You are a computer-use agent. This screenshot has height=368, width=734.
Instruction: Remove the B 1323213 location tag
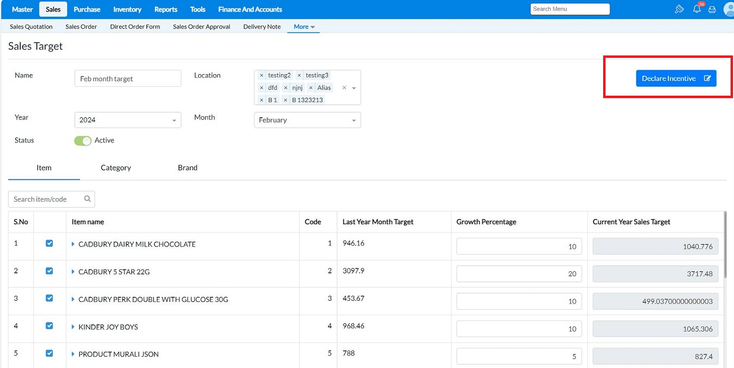tap(286, 100)
